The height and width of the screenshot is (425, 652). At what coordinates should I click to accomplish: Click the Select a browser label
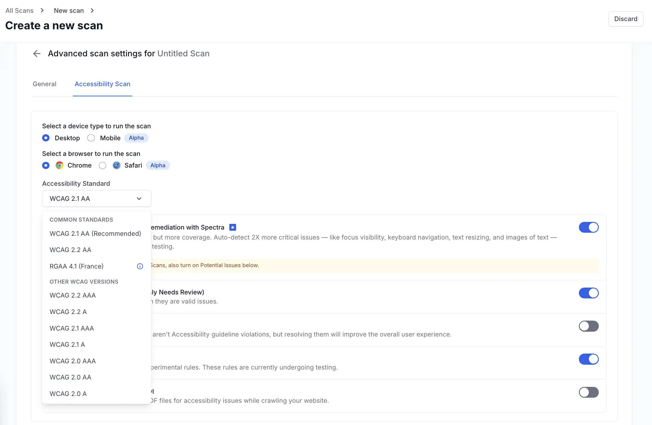91,154
